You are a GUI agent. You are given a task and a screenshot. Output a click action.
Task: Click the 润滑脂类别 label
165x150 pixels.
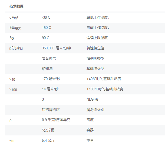pos(95,110)
